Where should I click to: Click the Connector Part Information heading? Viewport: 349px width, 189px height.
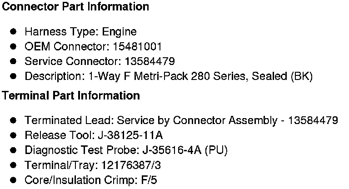[75, 6]
